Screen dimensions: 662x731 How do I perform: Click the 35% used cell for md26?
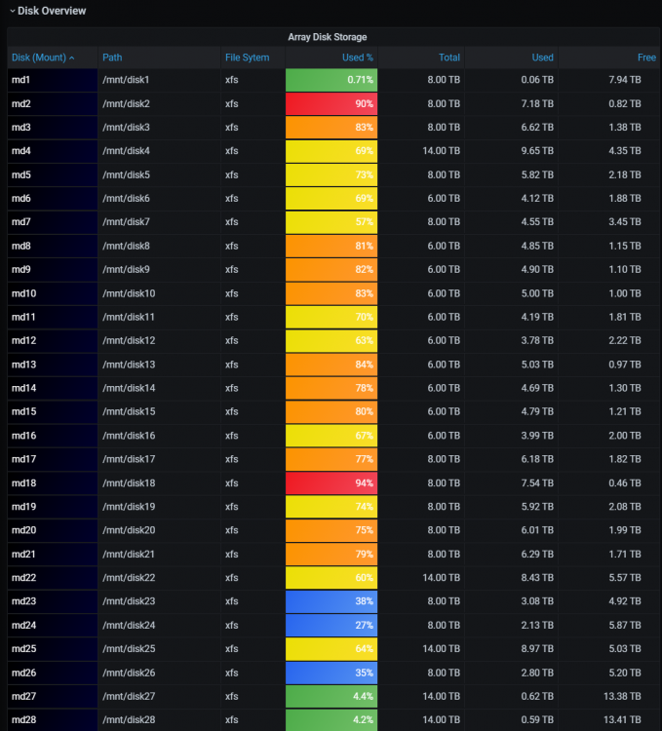click(x=331, y=673)
